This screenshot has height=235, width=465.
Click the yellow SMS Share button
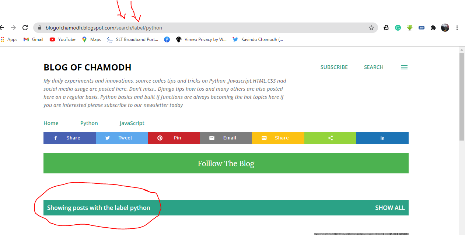[x=278, y=138]
